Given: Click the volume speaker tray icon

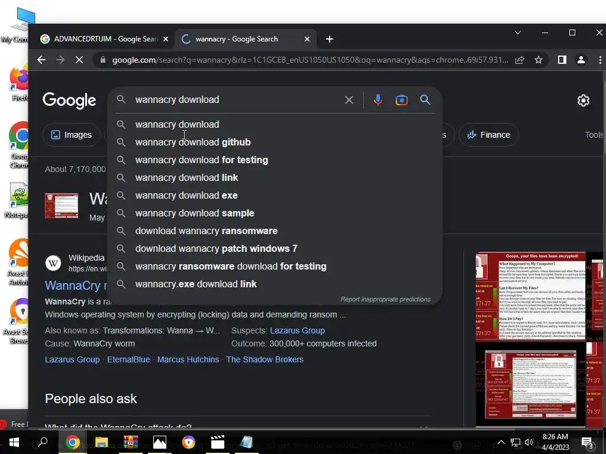Looking at the screenshot, I should 528,442.
